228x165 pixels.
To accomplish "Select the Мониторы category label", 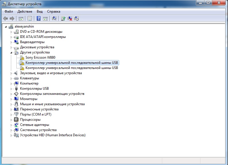I will click(x=29, y=99).
